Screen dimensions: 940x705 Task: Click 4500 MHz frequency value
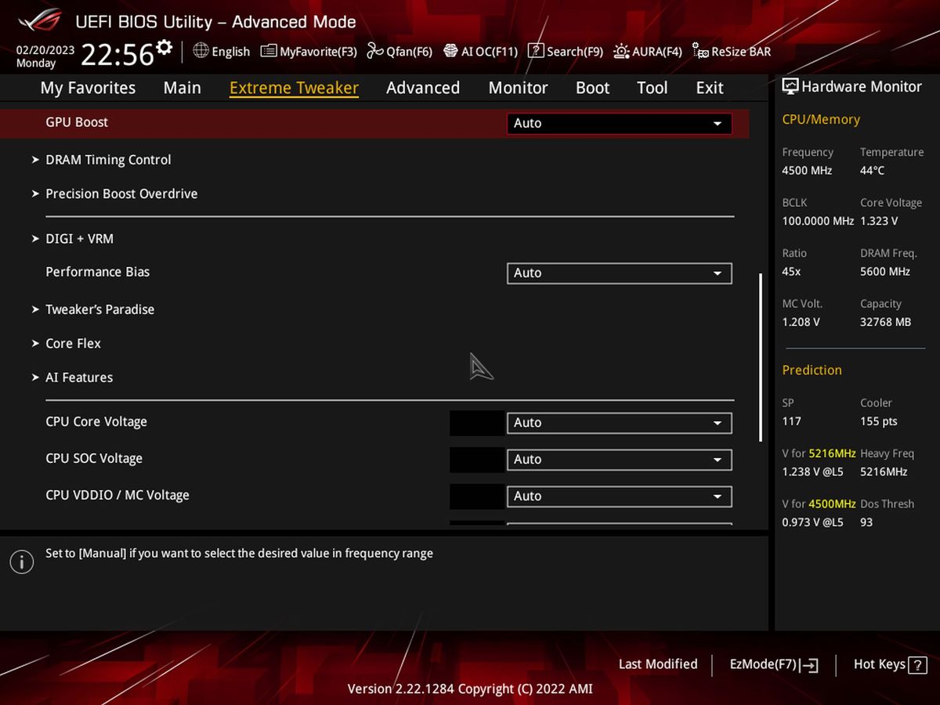click(x=807, y=171)
